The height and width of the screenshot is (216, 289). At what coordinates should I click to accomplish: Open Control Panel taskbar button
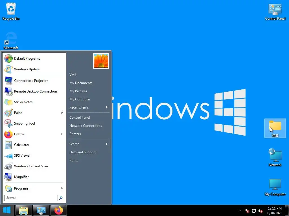coord(41,210)
